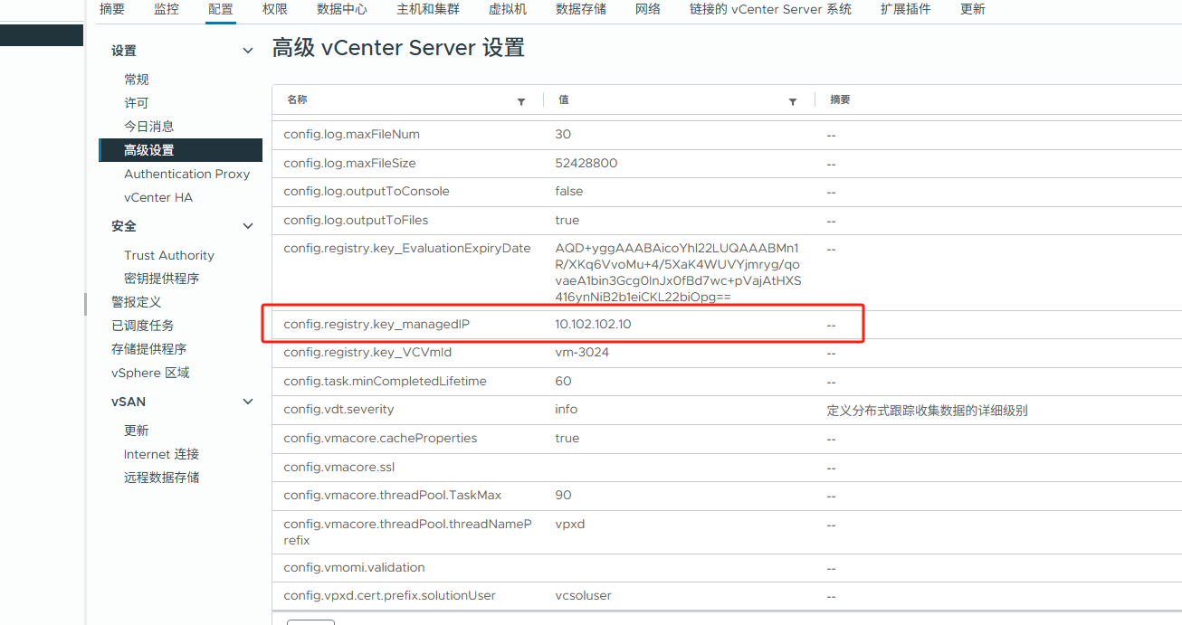
Task: Open Internet 连接 under vSAN
Action: [162, 454]
